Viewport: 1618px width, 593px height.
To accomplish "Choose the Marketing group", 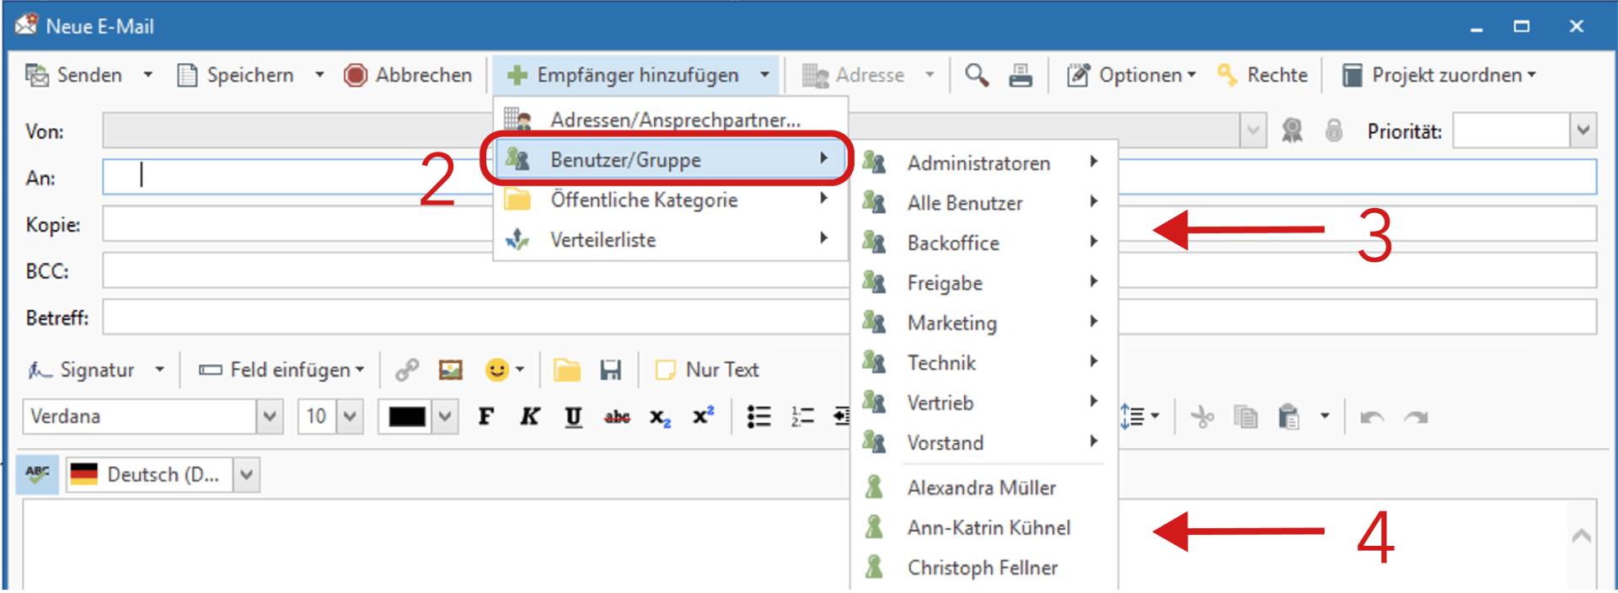I will click(x=983, y=323).
